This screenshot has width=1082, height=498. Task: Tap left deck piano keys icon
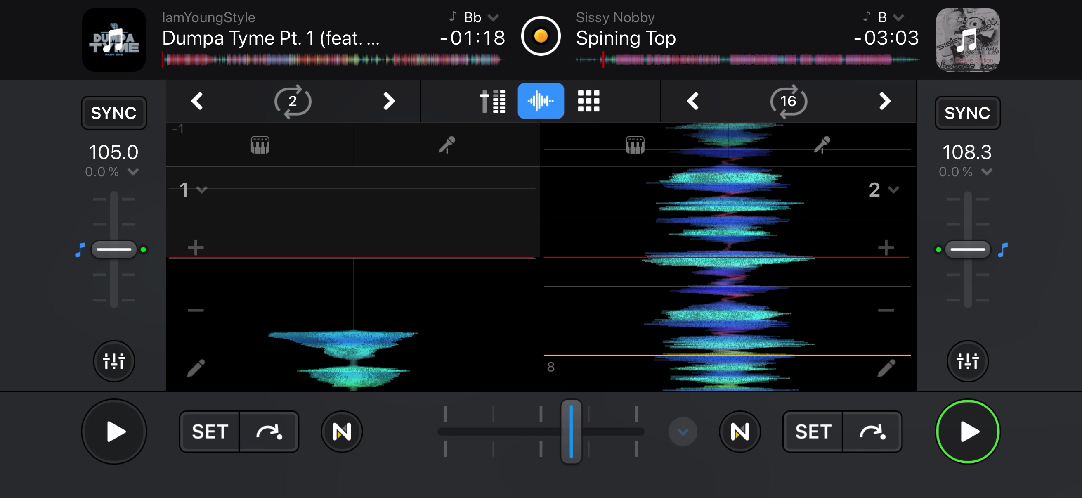[260, 145]
